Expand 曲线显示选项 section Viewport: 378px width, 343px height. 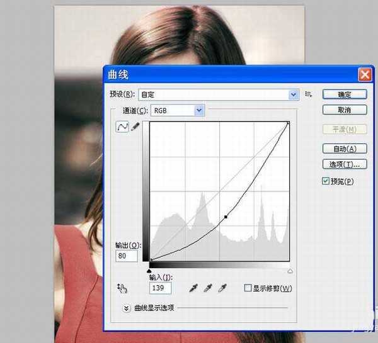(126, 308)
